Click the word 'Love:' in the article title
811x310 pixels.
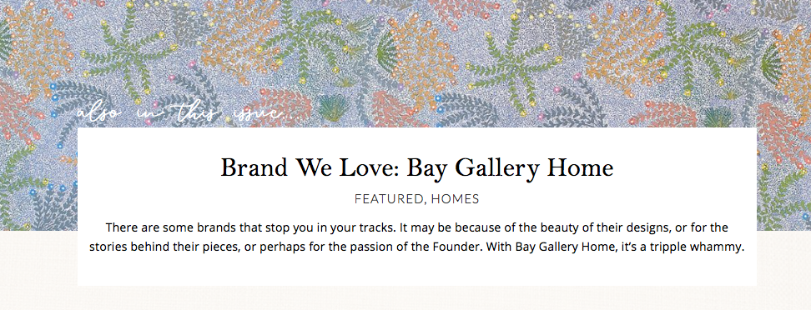(x=372, y=168)
